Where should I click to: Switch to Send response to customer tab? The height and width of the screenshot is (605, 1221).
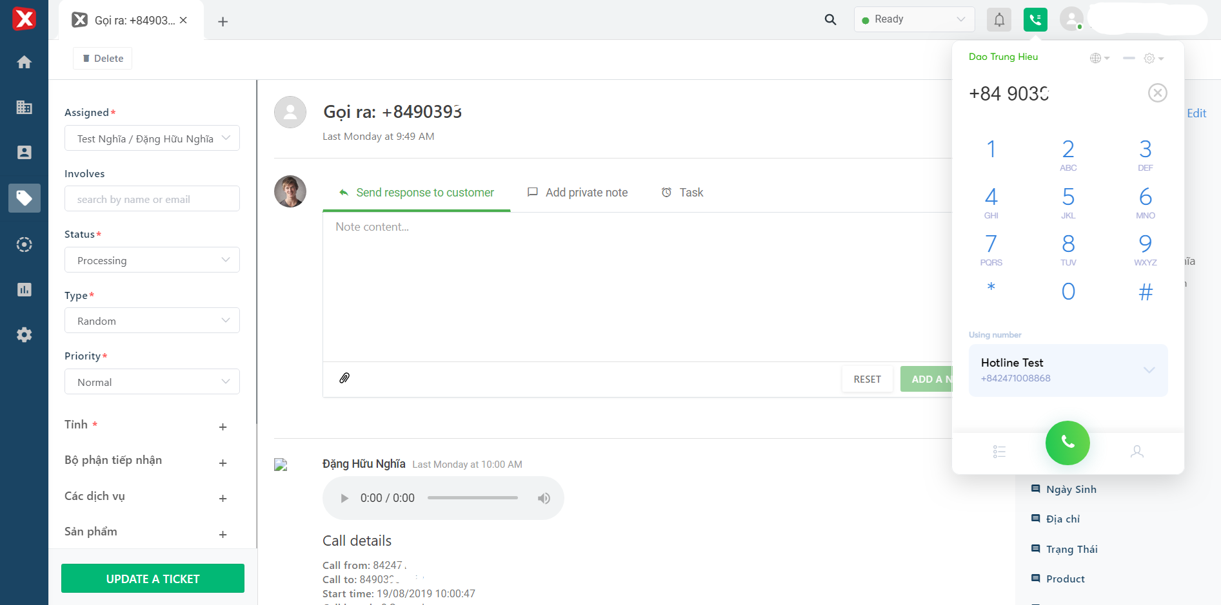(417, 193)
